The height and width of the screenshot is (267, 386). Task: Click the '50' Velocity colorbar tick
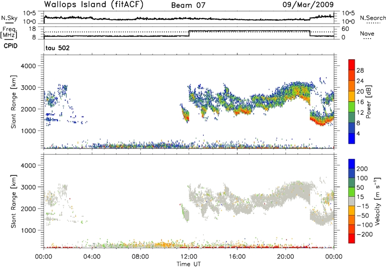point(360,187)
